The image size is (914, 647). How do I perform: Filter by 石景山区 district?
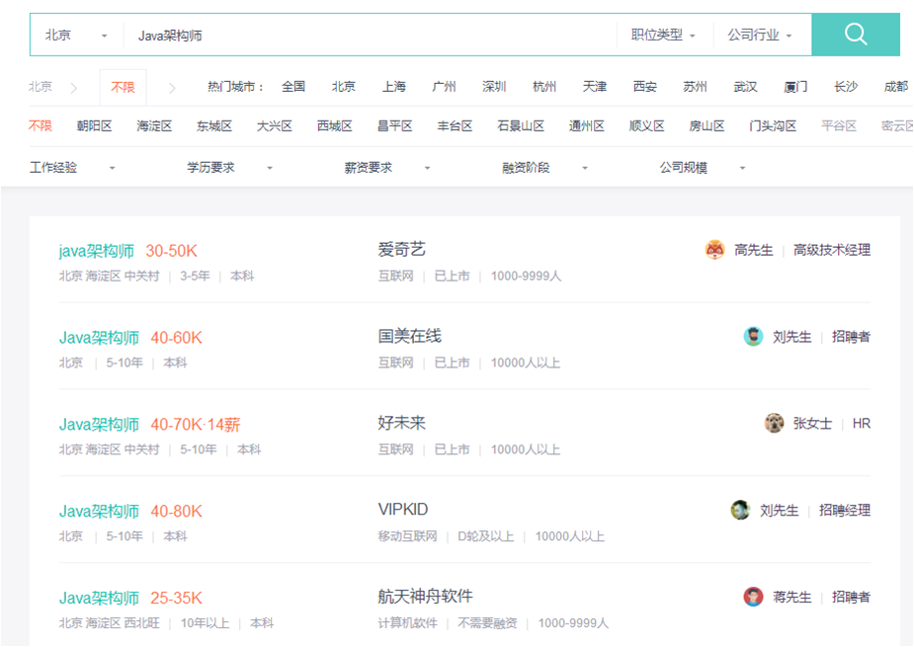[x=521, y=125]
